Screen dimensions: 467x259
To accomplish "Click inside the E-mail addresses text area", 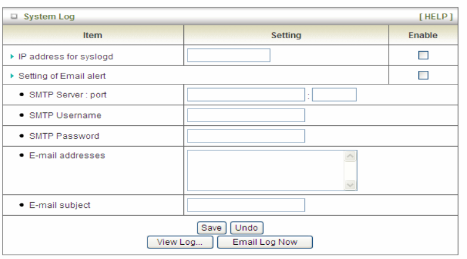I will 265,170.
